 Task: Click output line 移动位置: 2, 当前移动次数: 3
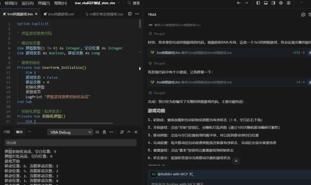coord(31,176)
